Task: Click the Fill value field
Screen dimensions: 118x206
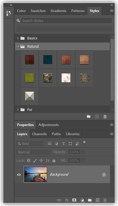Action: tap(74, 160)
